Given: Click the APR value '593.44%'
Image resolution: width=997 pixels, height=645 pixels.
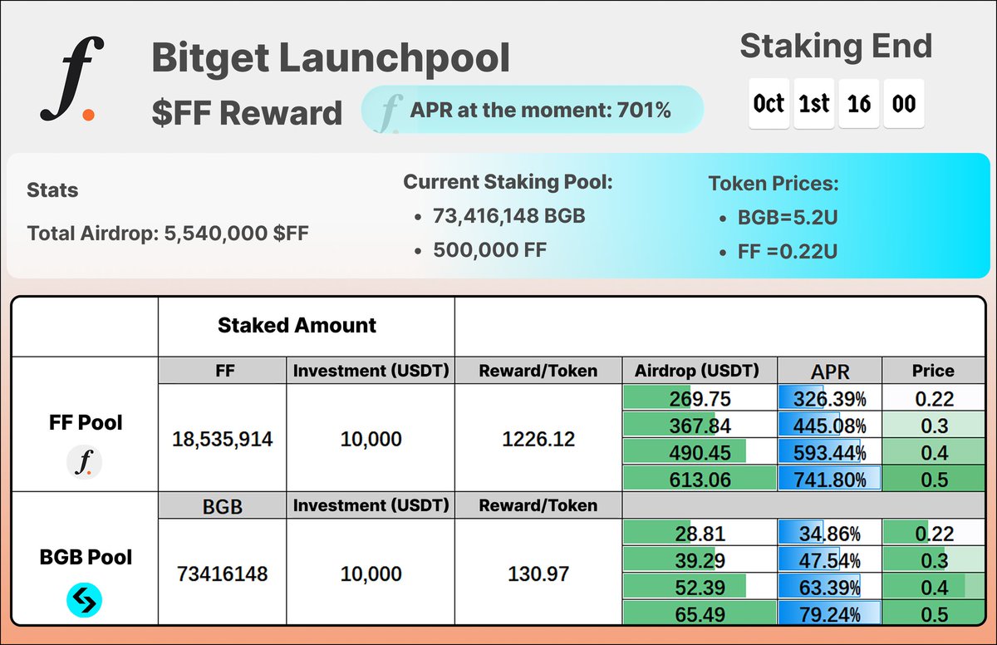Looking at the screenshot, I should (829, 451).
